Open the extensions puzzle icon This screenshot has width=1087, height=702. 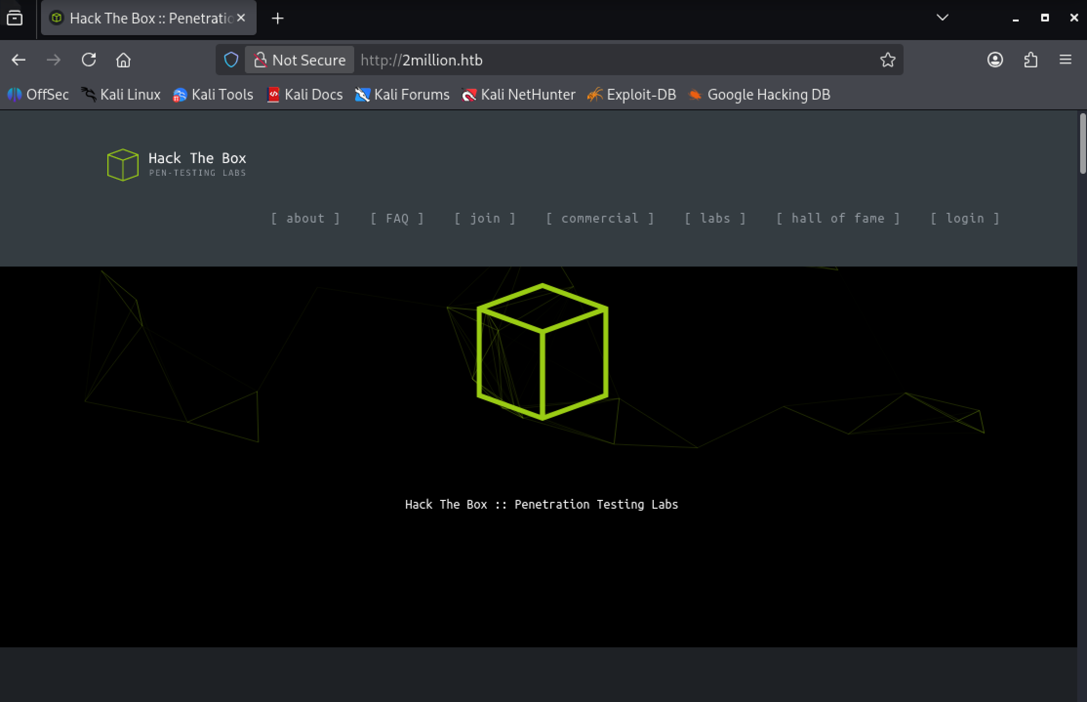point(1030,60)
